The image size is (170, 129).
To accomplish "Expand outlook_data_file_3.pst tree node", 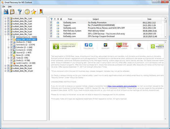I will (5, 24).
